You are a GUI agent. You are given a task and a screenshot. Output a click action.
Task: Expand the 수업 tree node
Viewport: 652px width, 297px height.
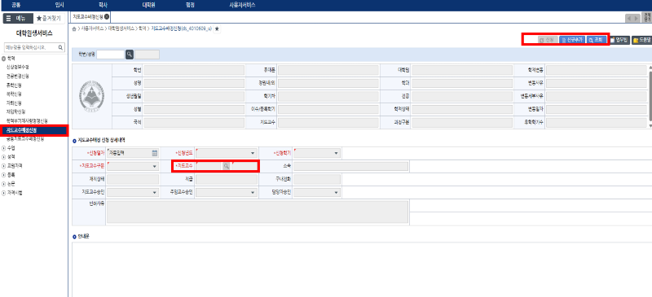[x=4, y=148]
